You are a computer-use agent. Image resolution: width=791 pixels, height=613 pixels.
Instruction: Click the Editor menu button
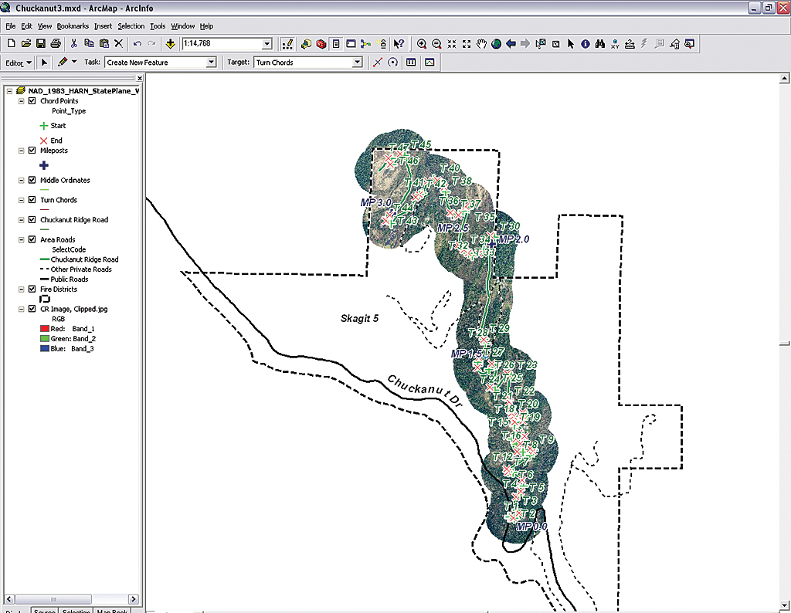(19, 63)
